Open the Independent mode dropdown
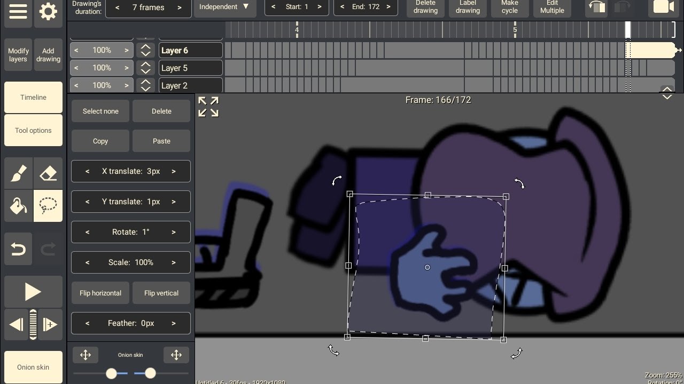Viewport: 684px width, 384px height. (x=224, y=7)
